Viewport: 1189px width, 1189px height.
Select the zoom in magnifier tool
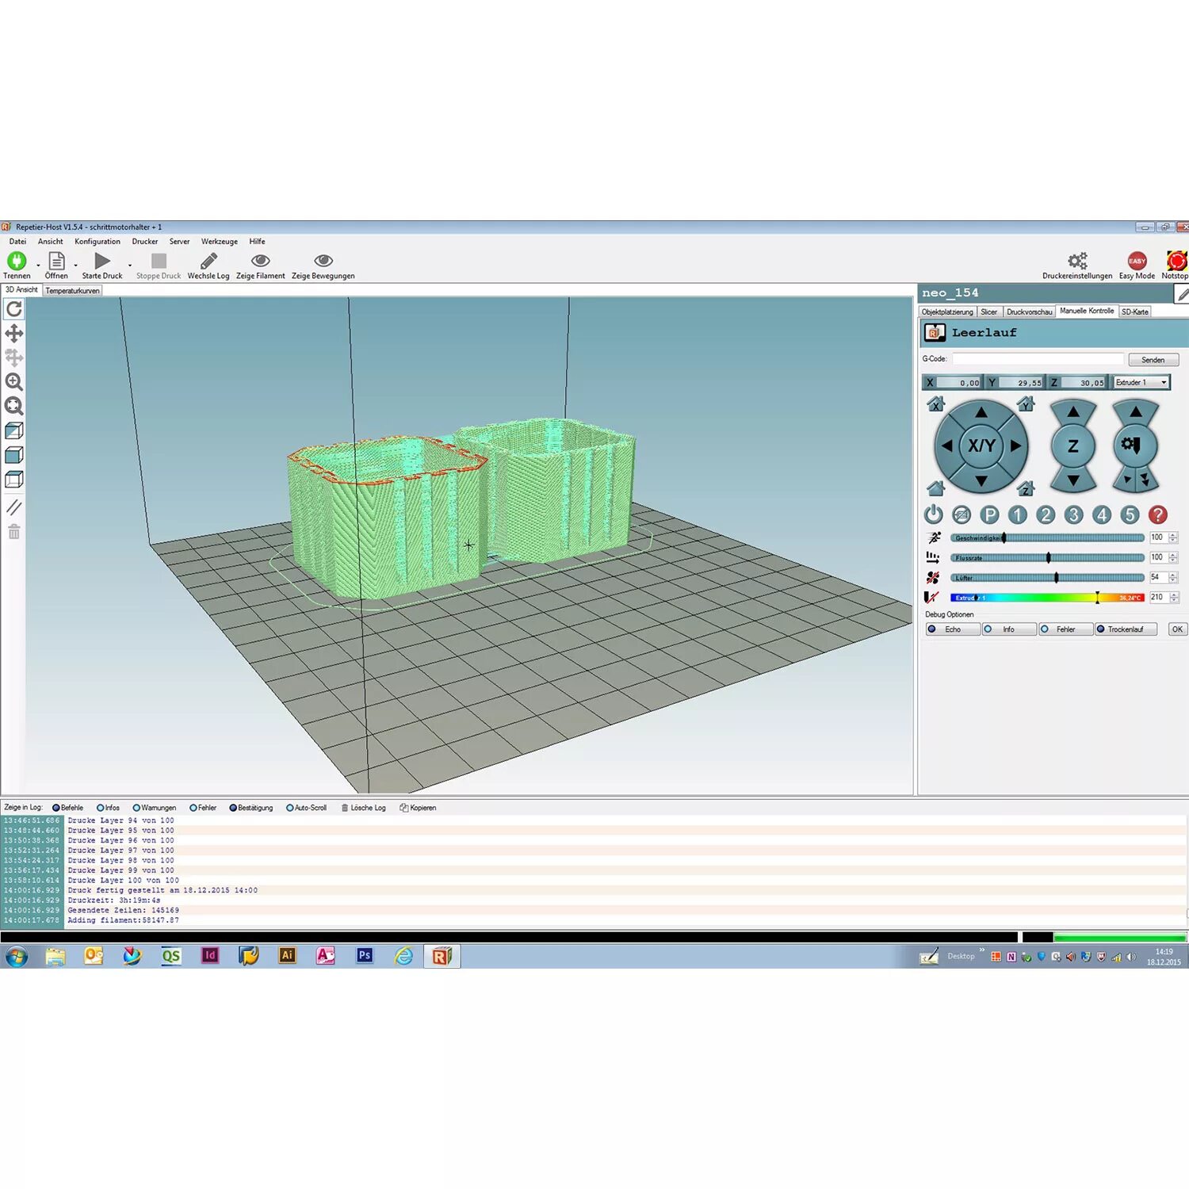click(x=14, y=382)
